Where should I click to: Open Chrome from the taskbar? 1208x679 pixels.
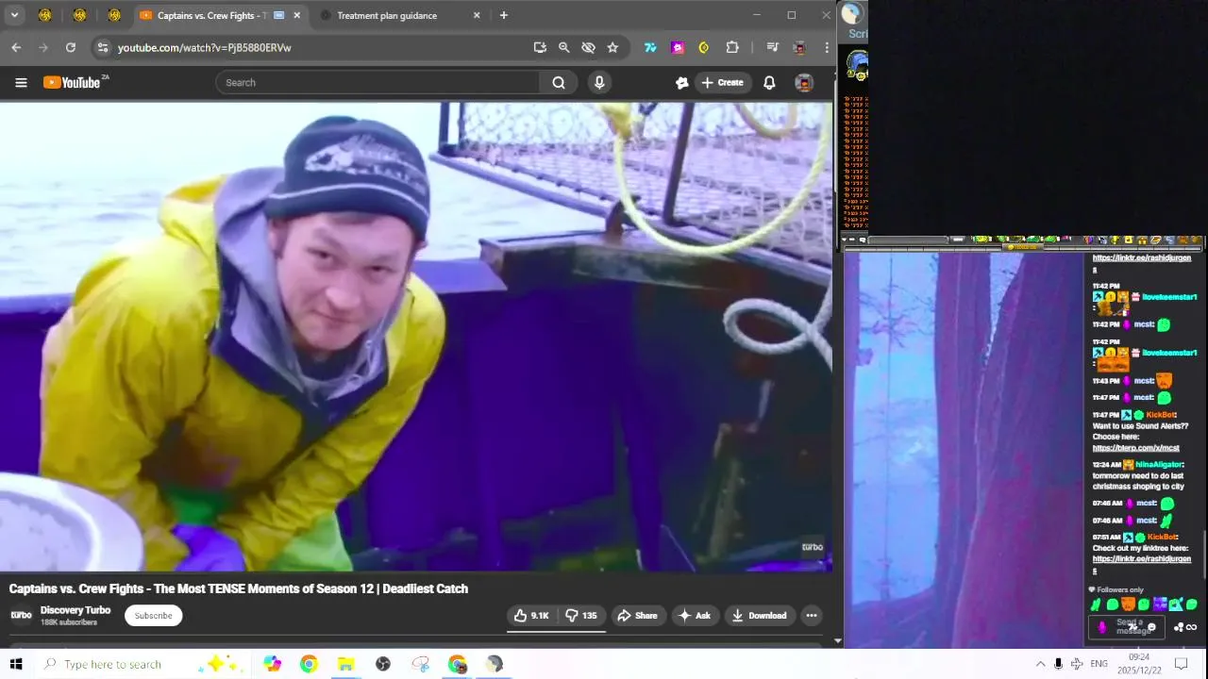[309, 664]
